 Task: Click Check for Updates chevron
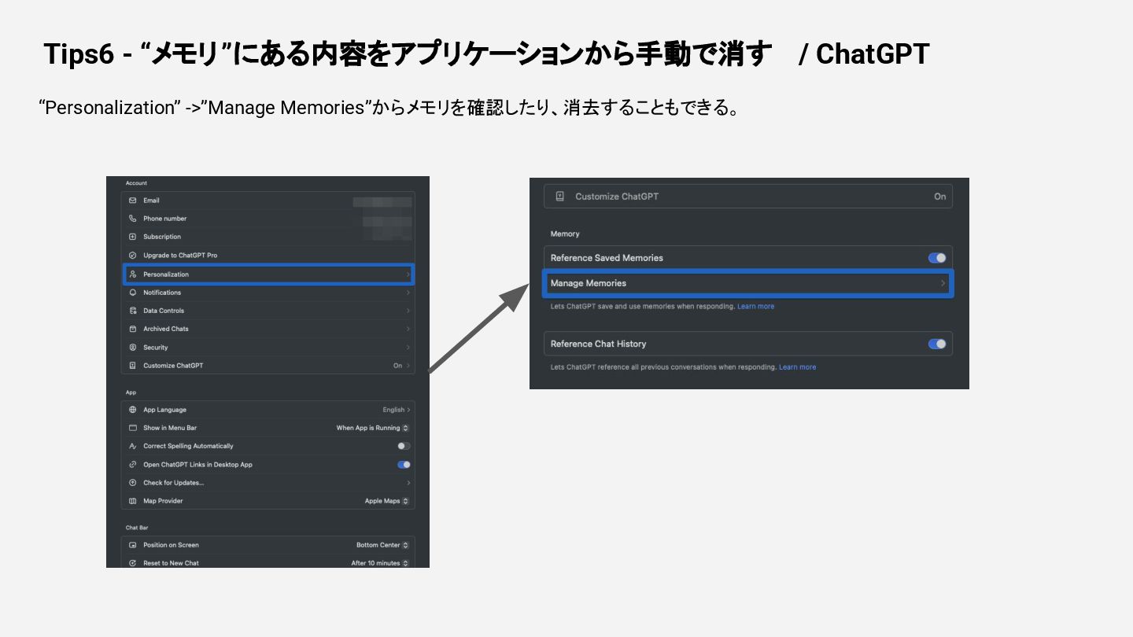click(408, 483)
